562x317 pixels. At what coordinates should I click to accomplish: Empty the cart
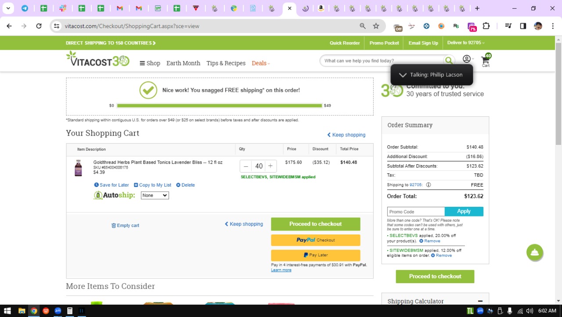(125, 225)
